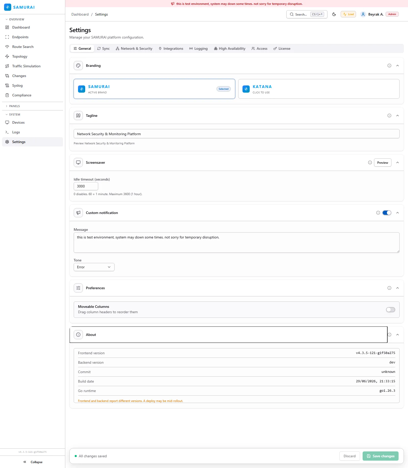This screenshot has height=468, width=408.
Task: Disable the Custom notification toggle
Action: [x=387, y=213]
